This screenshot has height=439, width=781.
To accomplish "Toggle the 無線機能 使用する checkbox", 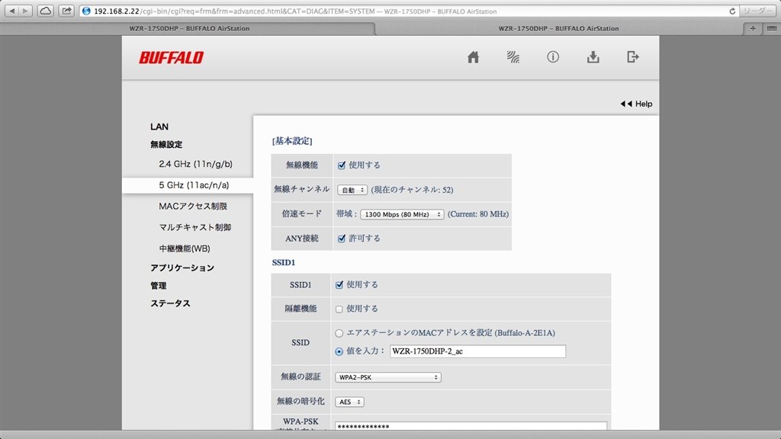I will click(x=341, y=165).
